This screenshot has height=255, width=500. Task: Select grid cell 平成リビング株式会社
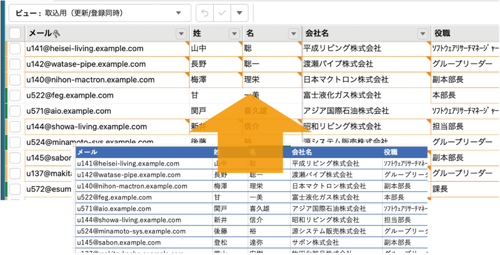[366, 49]
